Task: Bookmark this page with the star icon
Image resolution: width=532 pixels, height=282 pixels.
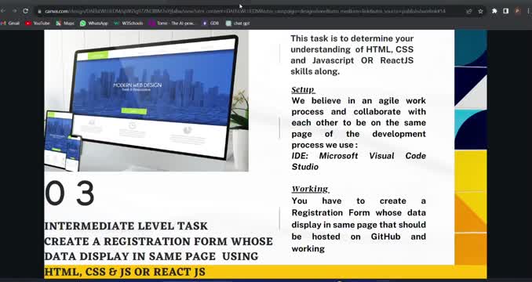Action: (480, 11)
